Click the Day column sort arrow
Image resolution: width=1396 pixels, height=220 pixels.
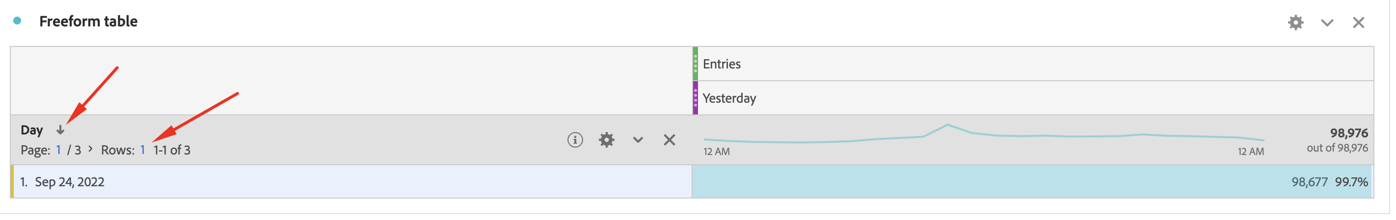(60, 130)
